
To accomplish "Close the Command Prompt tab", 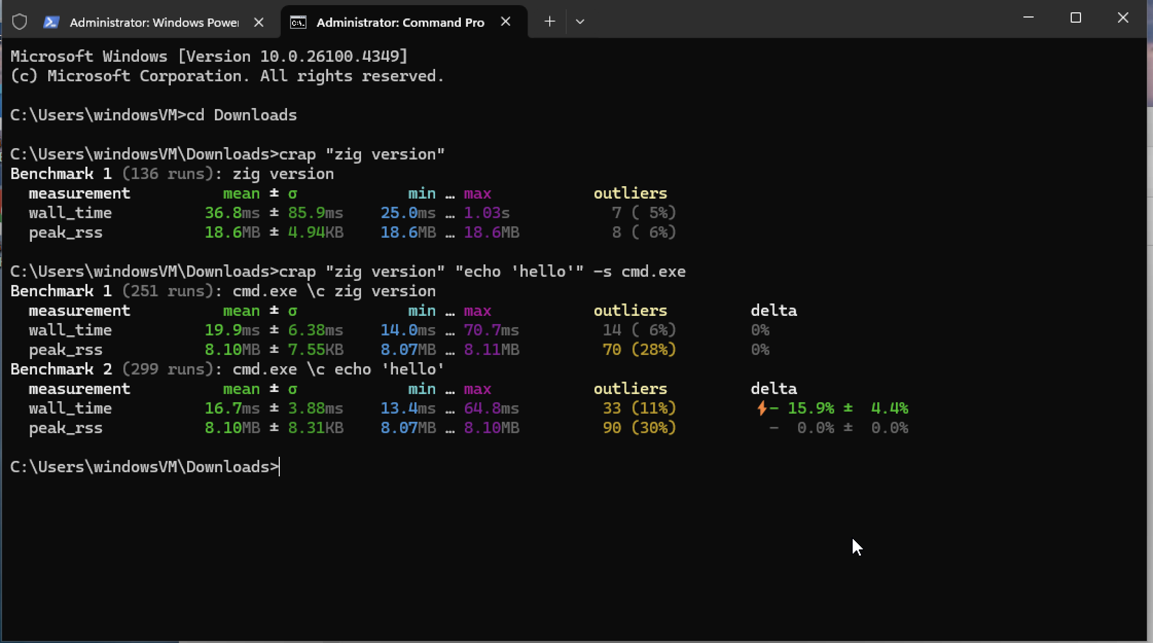I will (506, 22).
